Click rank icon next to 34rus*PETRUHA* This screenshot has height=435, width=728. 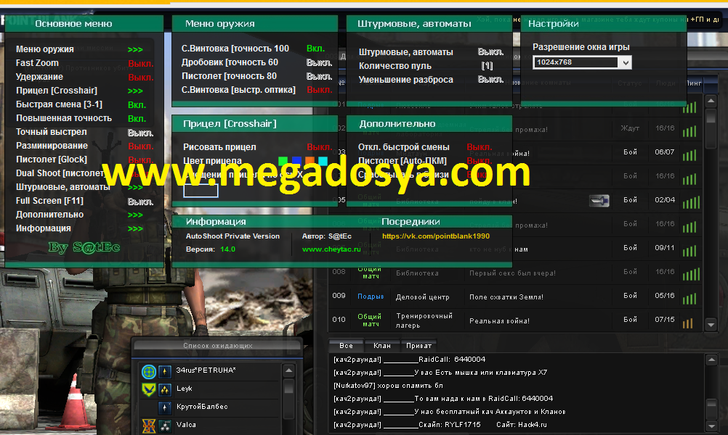click(165, 371)
